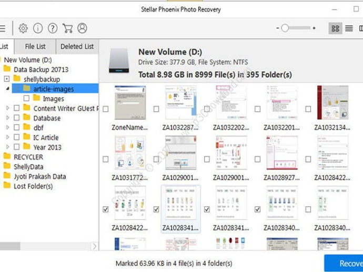
Task: Tick checkbox for ZA1032134 image
Action: pos(308,109)
